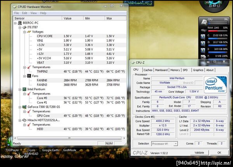Click the CPUID Hardware Monitor title icon

point(15,7)
